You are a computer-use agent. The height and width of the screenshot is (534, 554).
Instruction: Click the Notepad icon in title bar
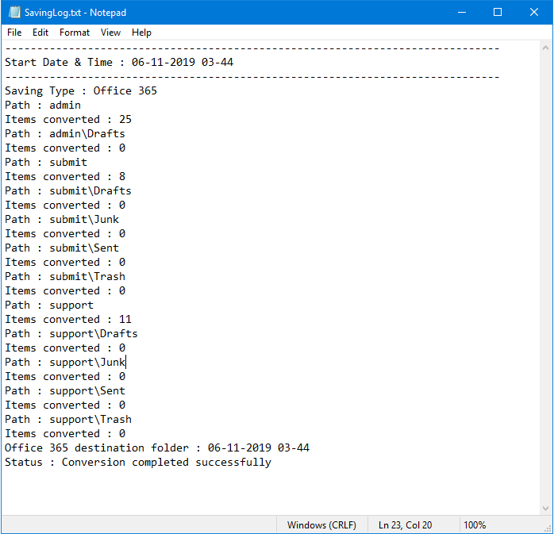click(13, 13)
